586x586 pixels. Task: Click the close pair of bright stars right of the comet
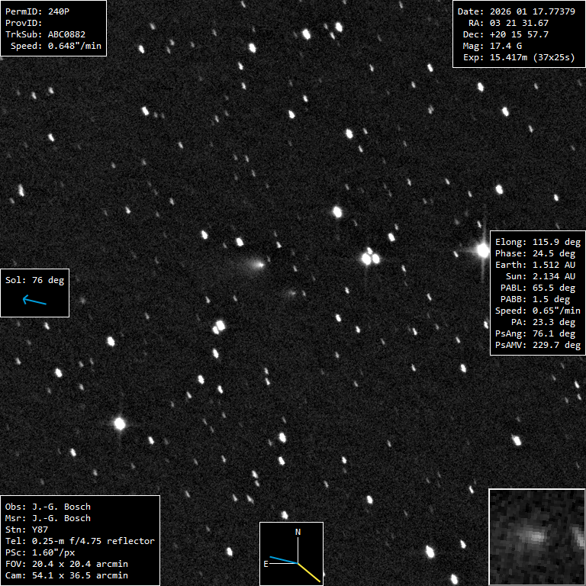pos(370,257)
